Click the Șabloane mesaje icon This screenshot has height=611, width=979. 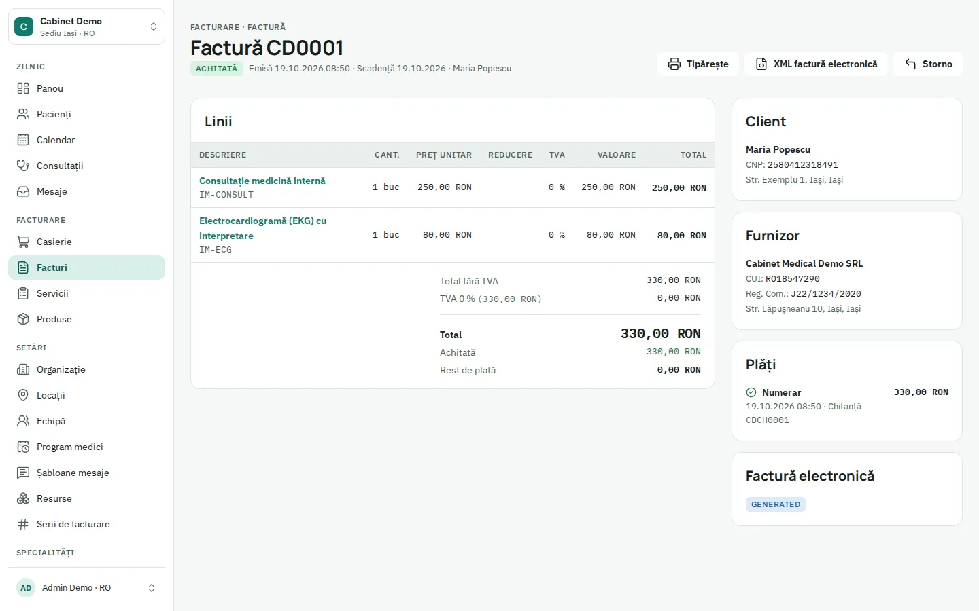point(23,473)
